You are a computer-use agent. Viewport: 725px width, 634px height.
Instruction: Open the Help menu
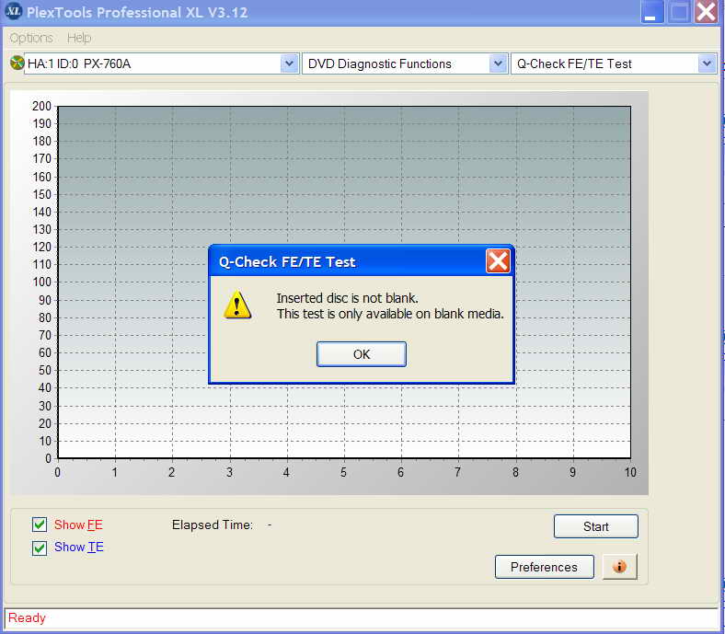tap(79, 38)
